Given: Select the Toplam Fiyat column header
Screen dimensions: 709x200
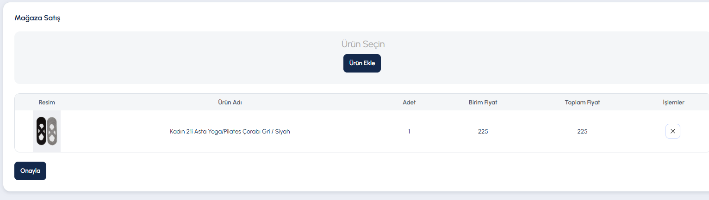Looking at the screenshot, I should (x=582, y=103).
